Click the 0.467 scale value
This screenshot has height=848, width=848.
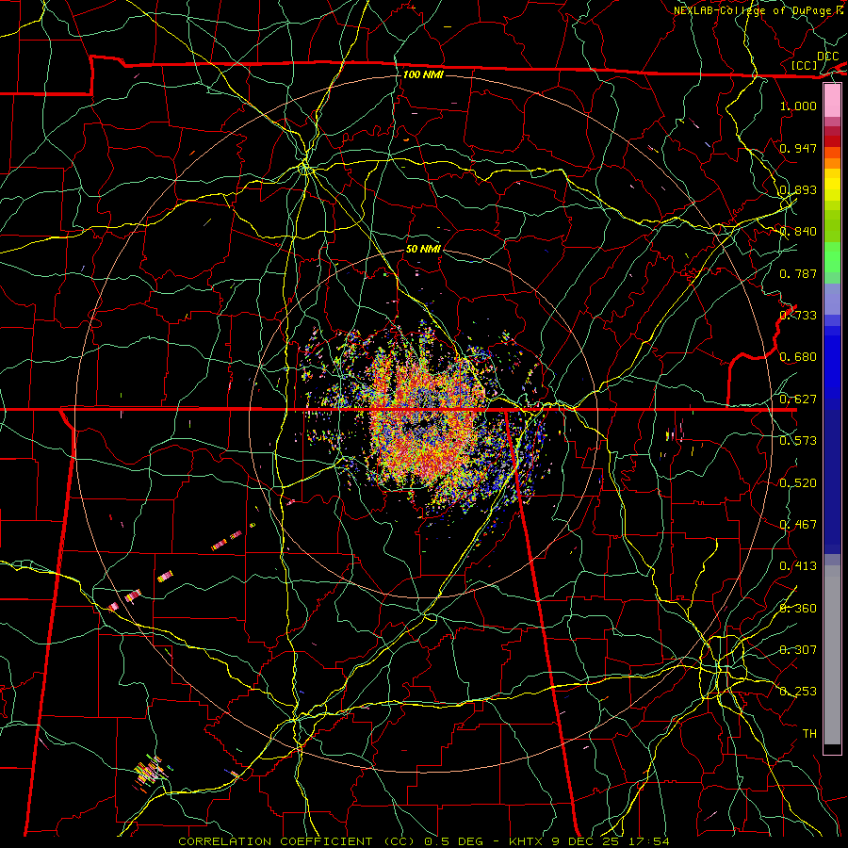coord(798,525)
